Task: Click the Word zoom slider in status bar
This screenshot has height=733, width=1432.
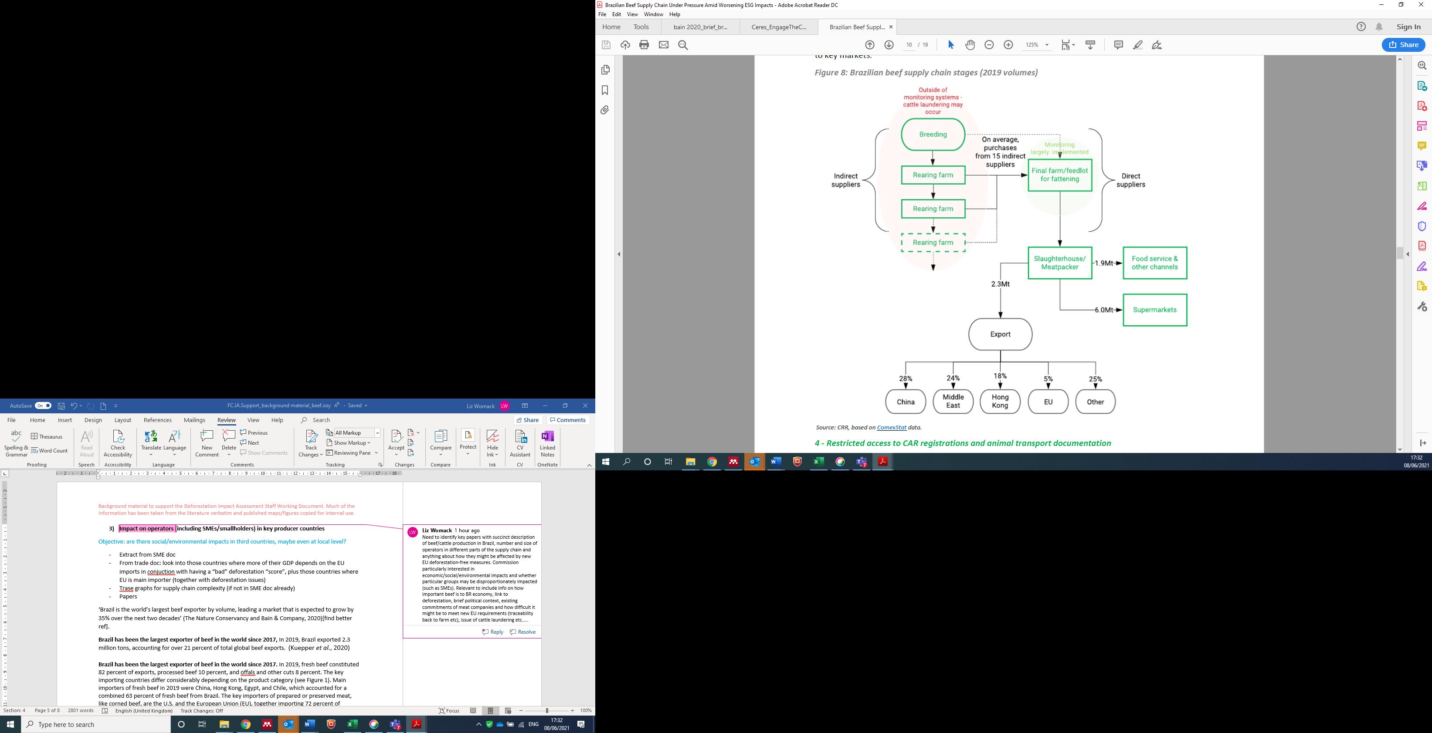Action: click(x=547, y=711)
